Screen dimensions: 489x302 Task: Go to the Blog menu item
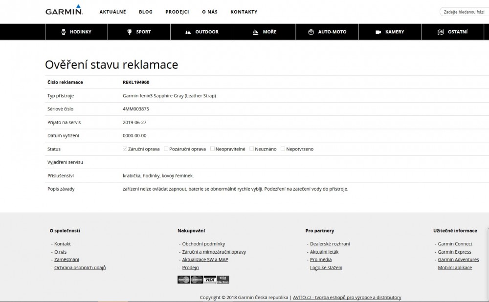point(146,12)
